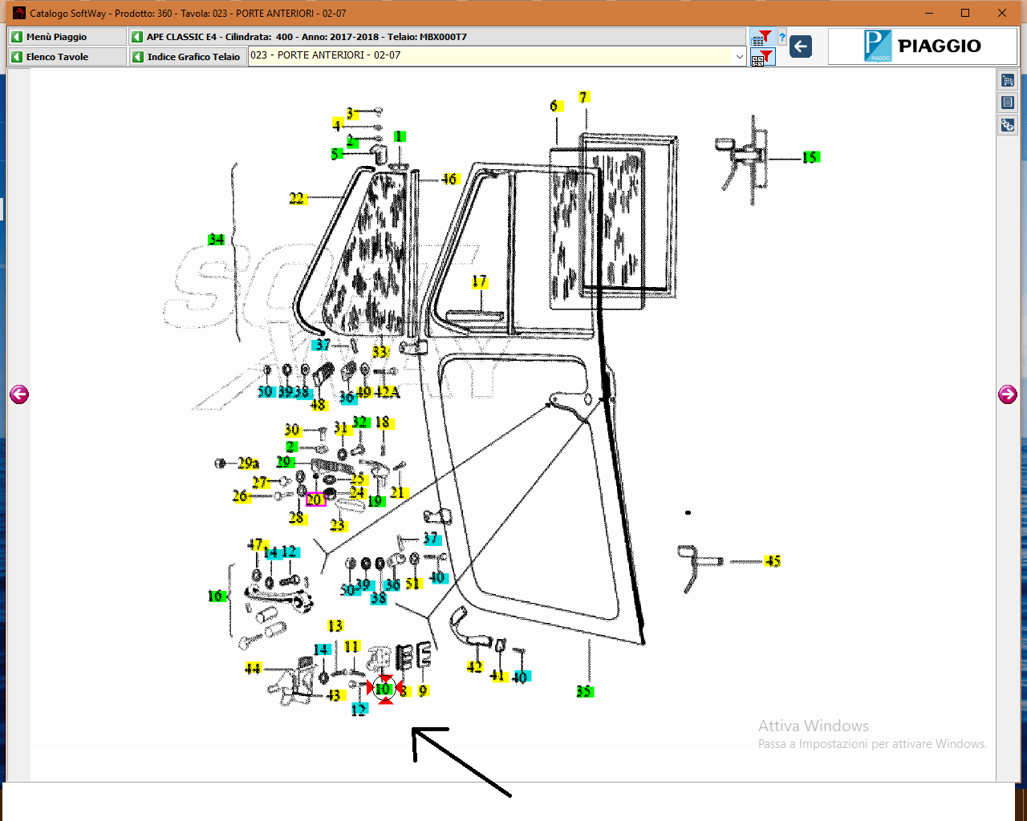Screen dimensions: 1027x821
Task: Select part number 35 below the door
Action: (584, 691)
